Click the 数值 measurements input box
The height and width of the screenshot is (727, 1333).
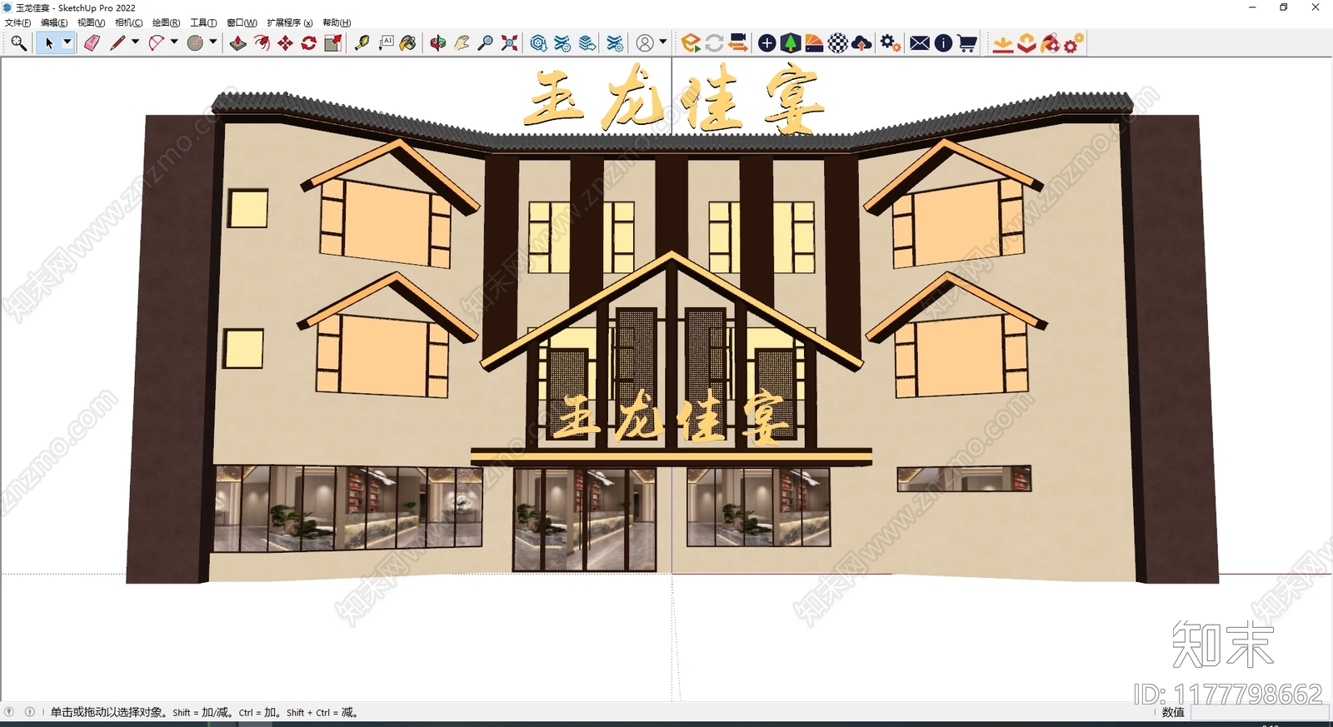click(1258, 712)
